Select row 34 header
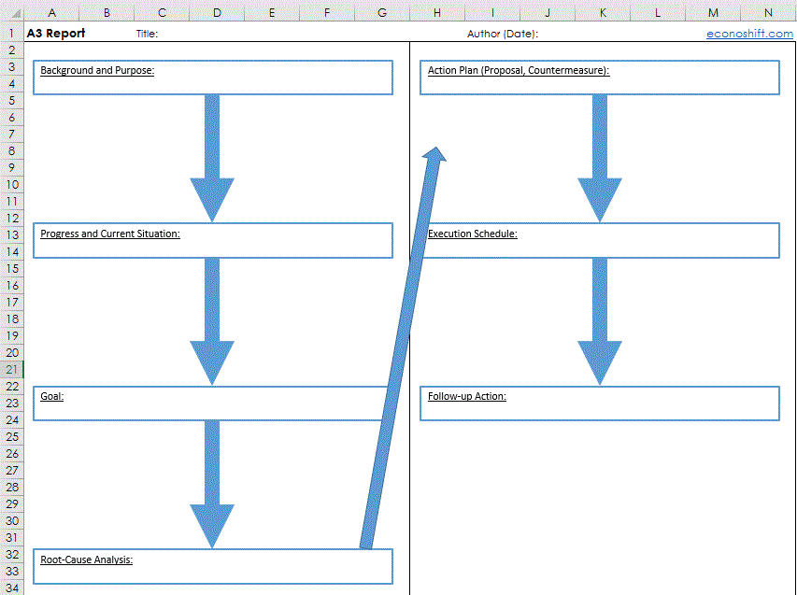The image size is (797, 595). coord(12,588)
